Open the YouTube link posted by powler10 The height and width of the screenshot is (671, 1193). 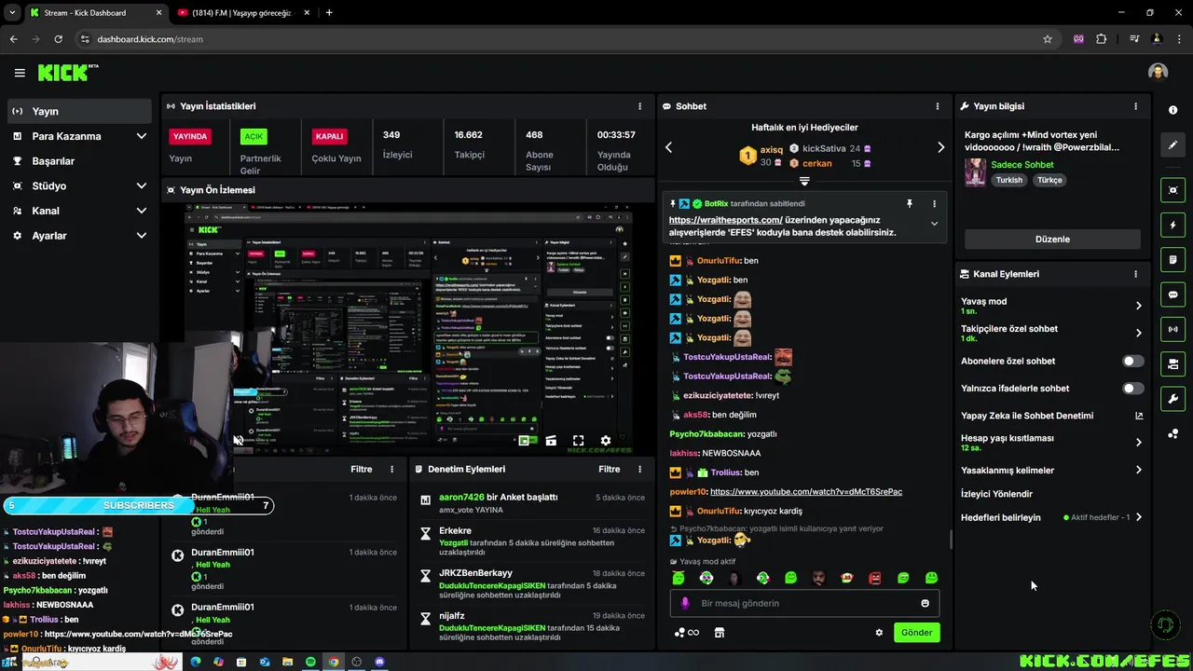(806, 492)
